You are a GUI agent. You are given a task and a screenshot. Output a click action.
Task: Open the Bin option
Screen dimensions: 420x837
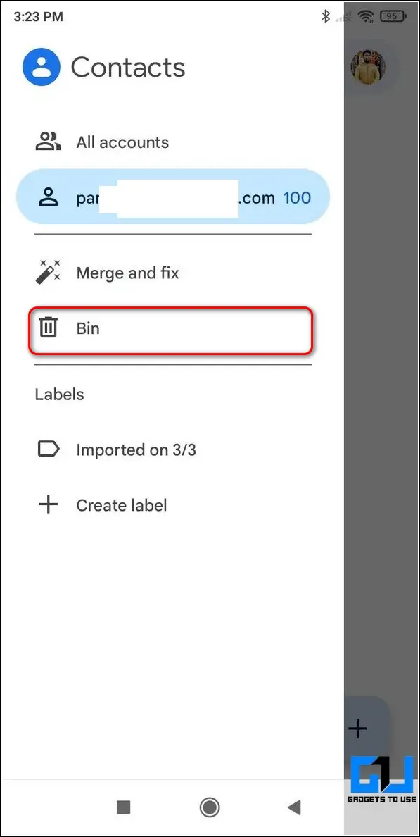click(170, 330)
